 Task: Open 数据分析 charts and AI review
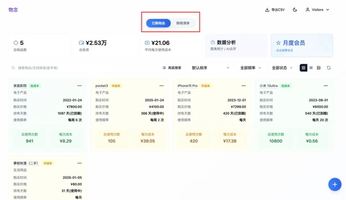[236, 46]
